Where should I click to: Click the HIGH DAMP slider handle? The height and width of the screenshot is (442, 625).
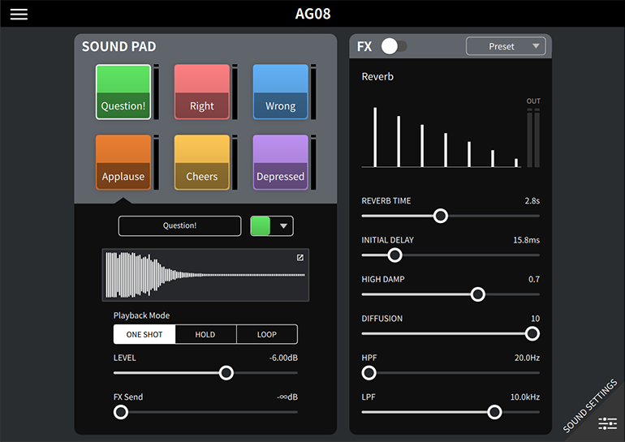478,294
